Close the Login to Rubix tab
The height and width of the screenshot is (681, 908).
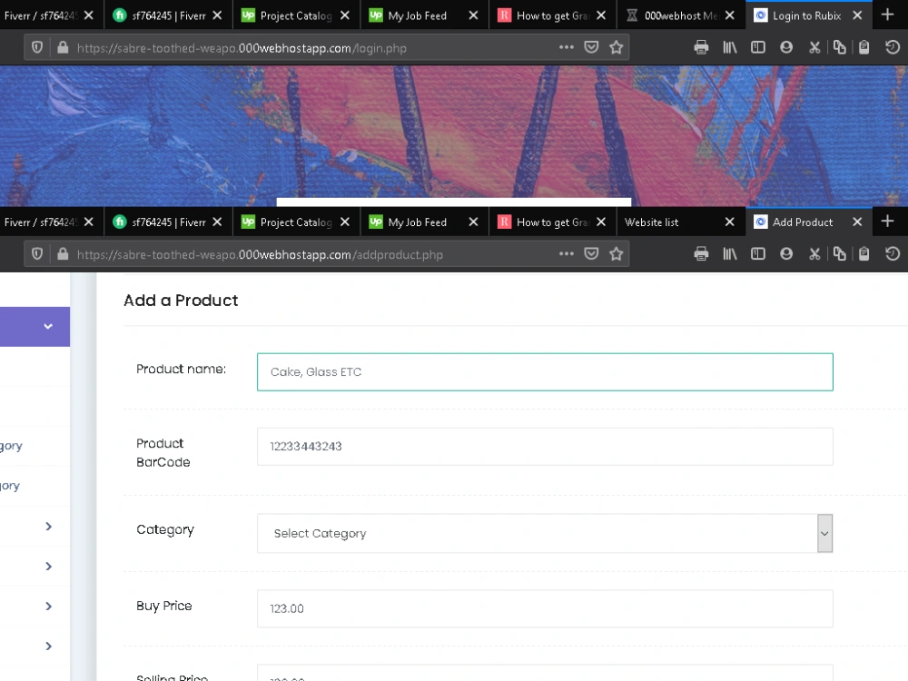[x=858, y=15]
